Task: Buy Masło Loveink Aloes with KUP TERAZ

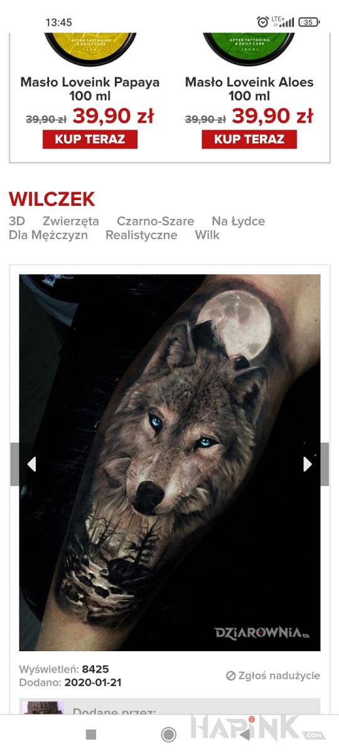Action: point(249,139)
